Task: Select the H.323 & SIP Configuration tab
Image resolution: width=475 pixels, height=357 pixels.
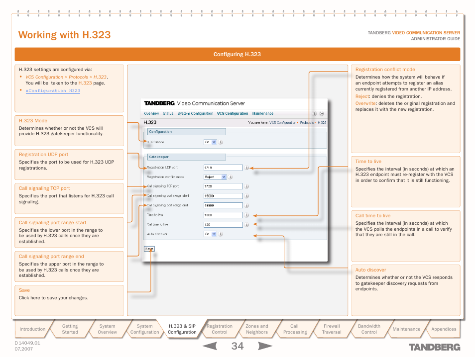Action: point(182,329)
